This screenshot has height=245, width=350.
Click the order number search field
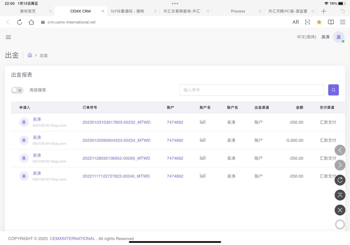(x=251, y=90)
